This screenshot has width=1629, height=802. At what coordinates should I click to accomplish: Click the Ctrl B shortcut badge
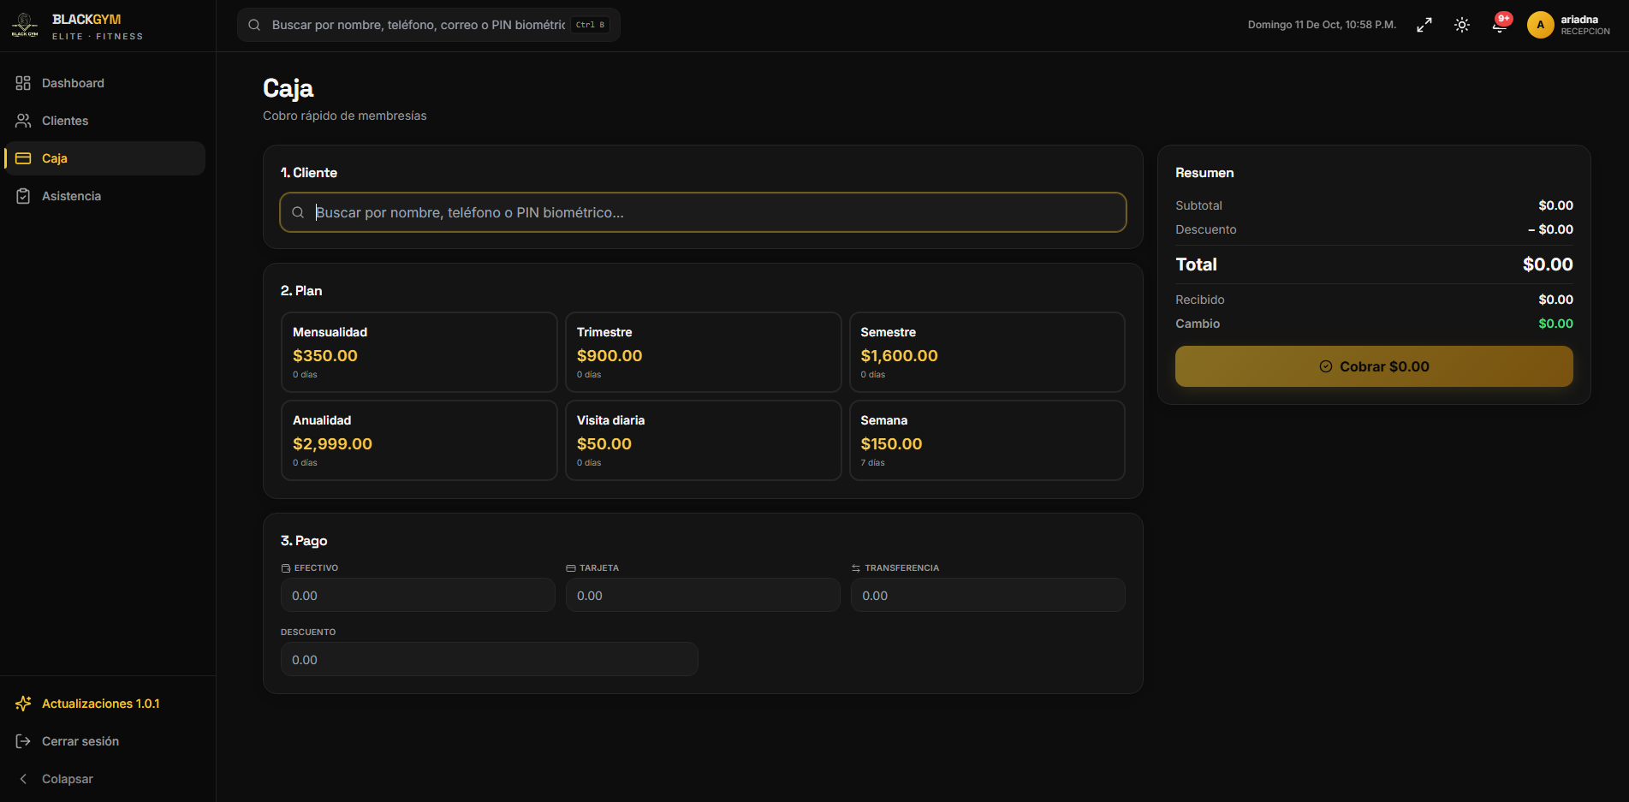[x=591, y=25]
